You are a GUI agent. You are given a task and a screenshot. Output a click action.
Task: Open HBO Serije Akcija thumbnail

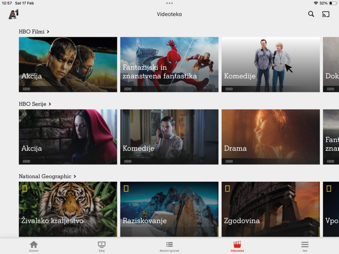point(68,137)
